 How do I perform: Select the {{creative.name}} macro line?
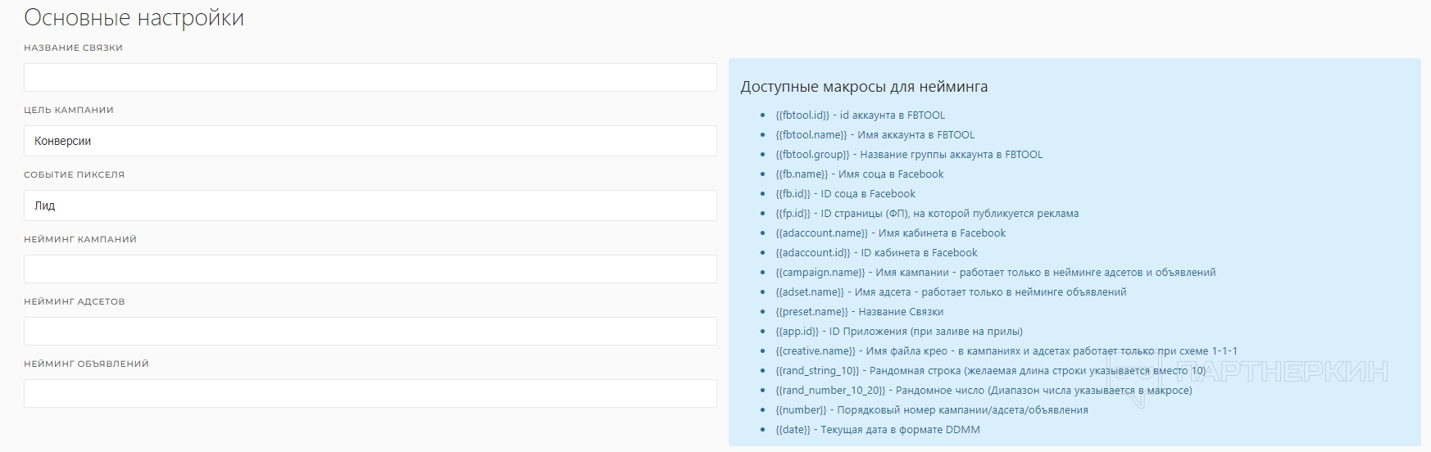click(x=1006, y=351)
